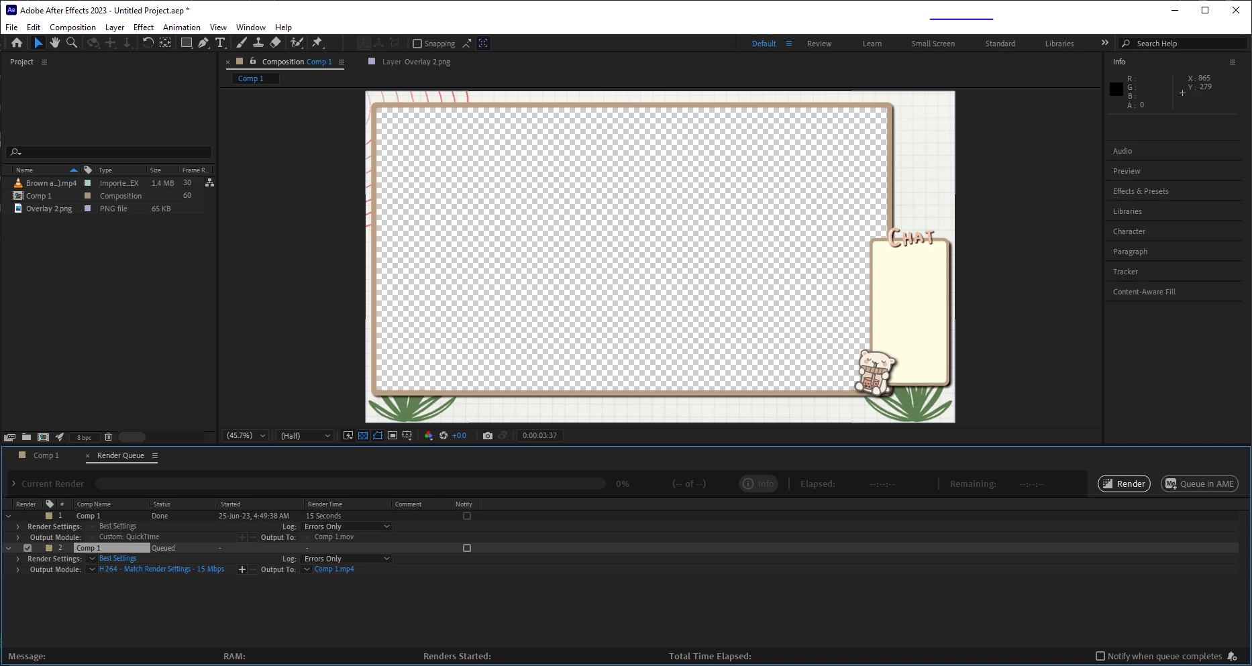Image resolution: width=1252 pixels, height=666 pixels.
Task: Switch to the Review workspace
Action: (x=819, y=44)
